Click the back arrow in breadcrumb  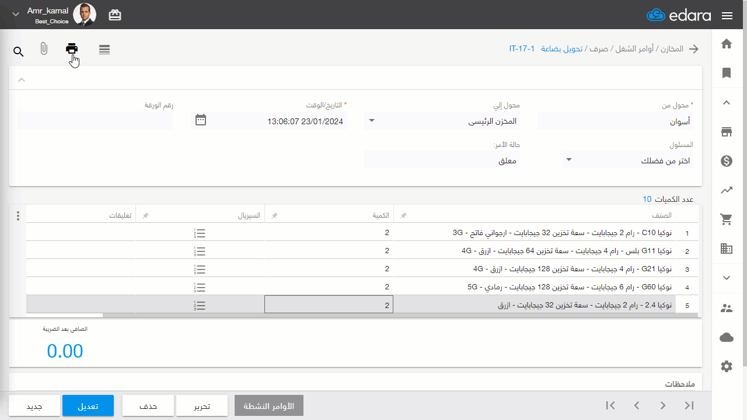[694, 49]
